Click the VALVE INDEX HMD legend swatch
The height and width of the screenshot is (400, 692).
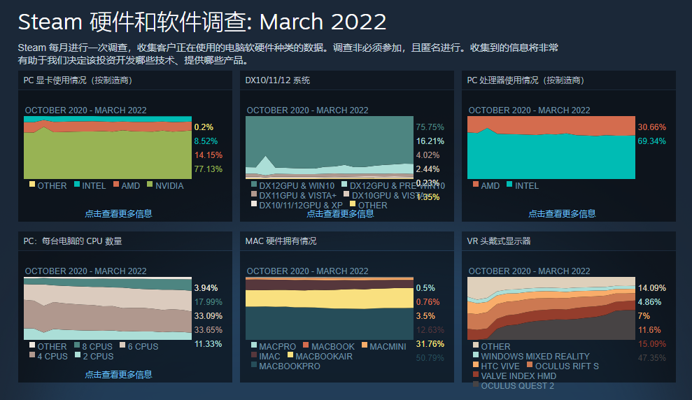point(476,374)
